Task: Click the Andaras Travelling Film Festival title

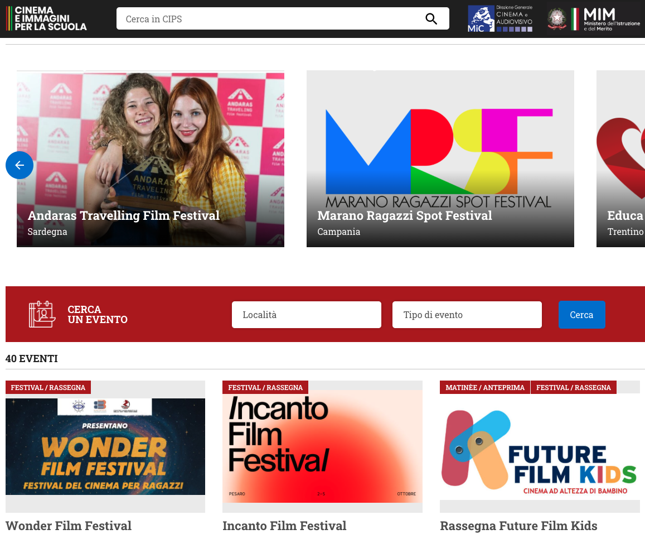Action: tap(124, 216)
